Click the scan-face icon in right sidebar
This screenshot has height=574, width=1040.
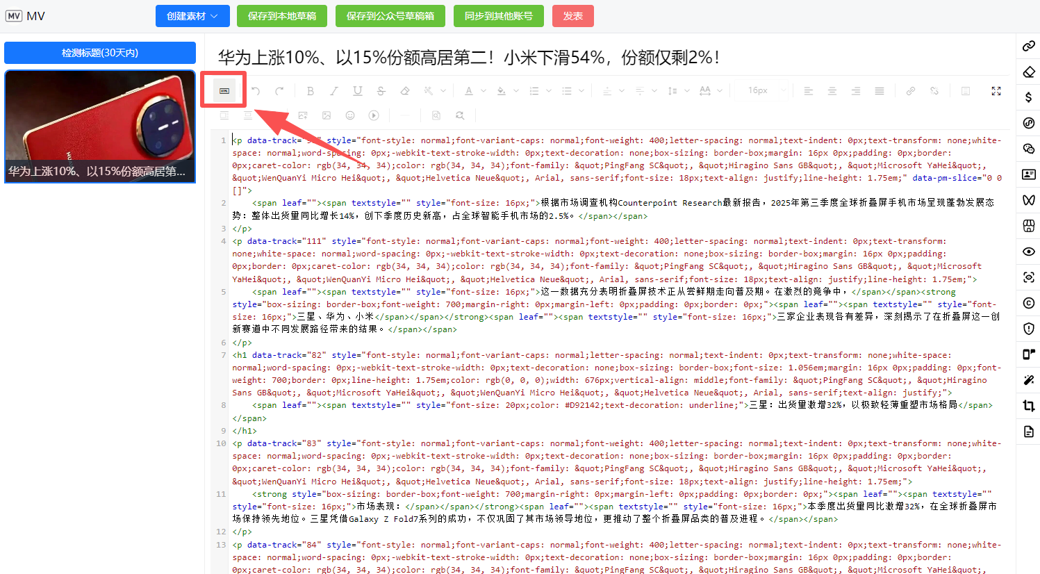[x=1029, y=277]
